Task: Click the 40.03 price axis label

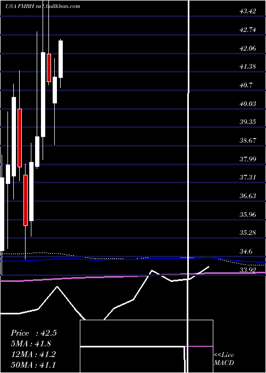Action: (x=247, y=104)
